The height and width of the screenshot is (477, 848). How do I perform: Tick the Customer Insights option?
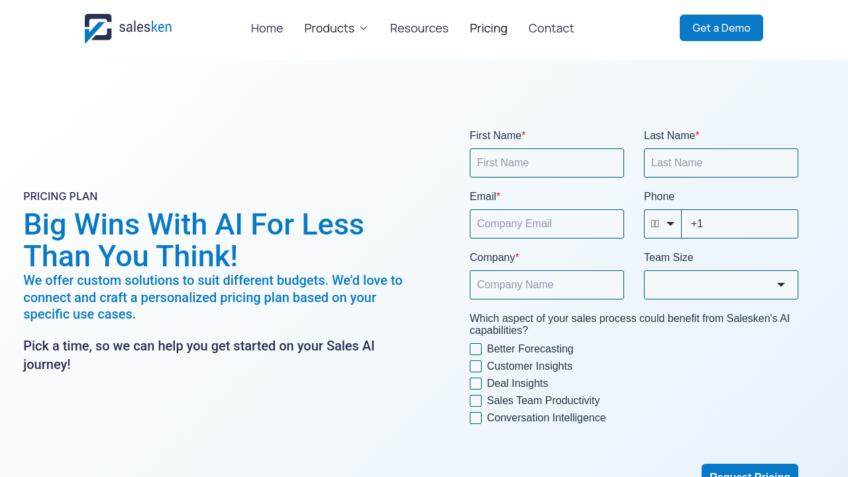[476, 366]
